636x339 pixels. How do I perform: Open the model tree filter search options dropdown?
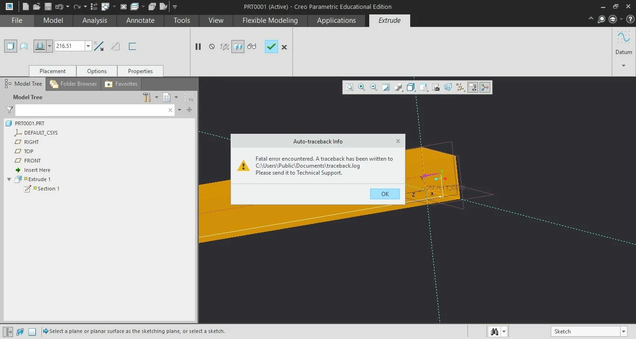(x=180, y=110)
